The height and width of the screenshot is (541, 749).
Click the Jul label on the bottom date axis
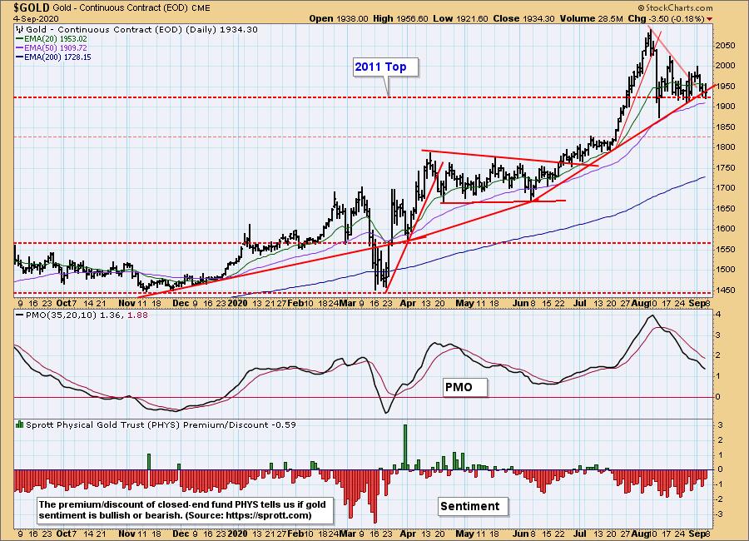click(x=580, y=534)
